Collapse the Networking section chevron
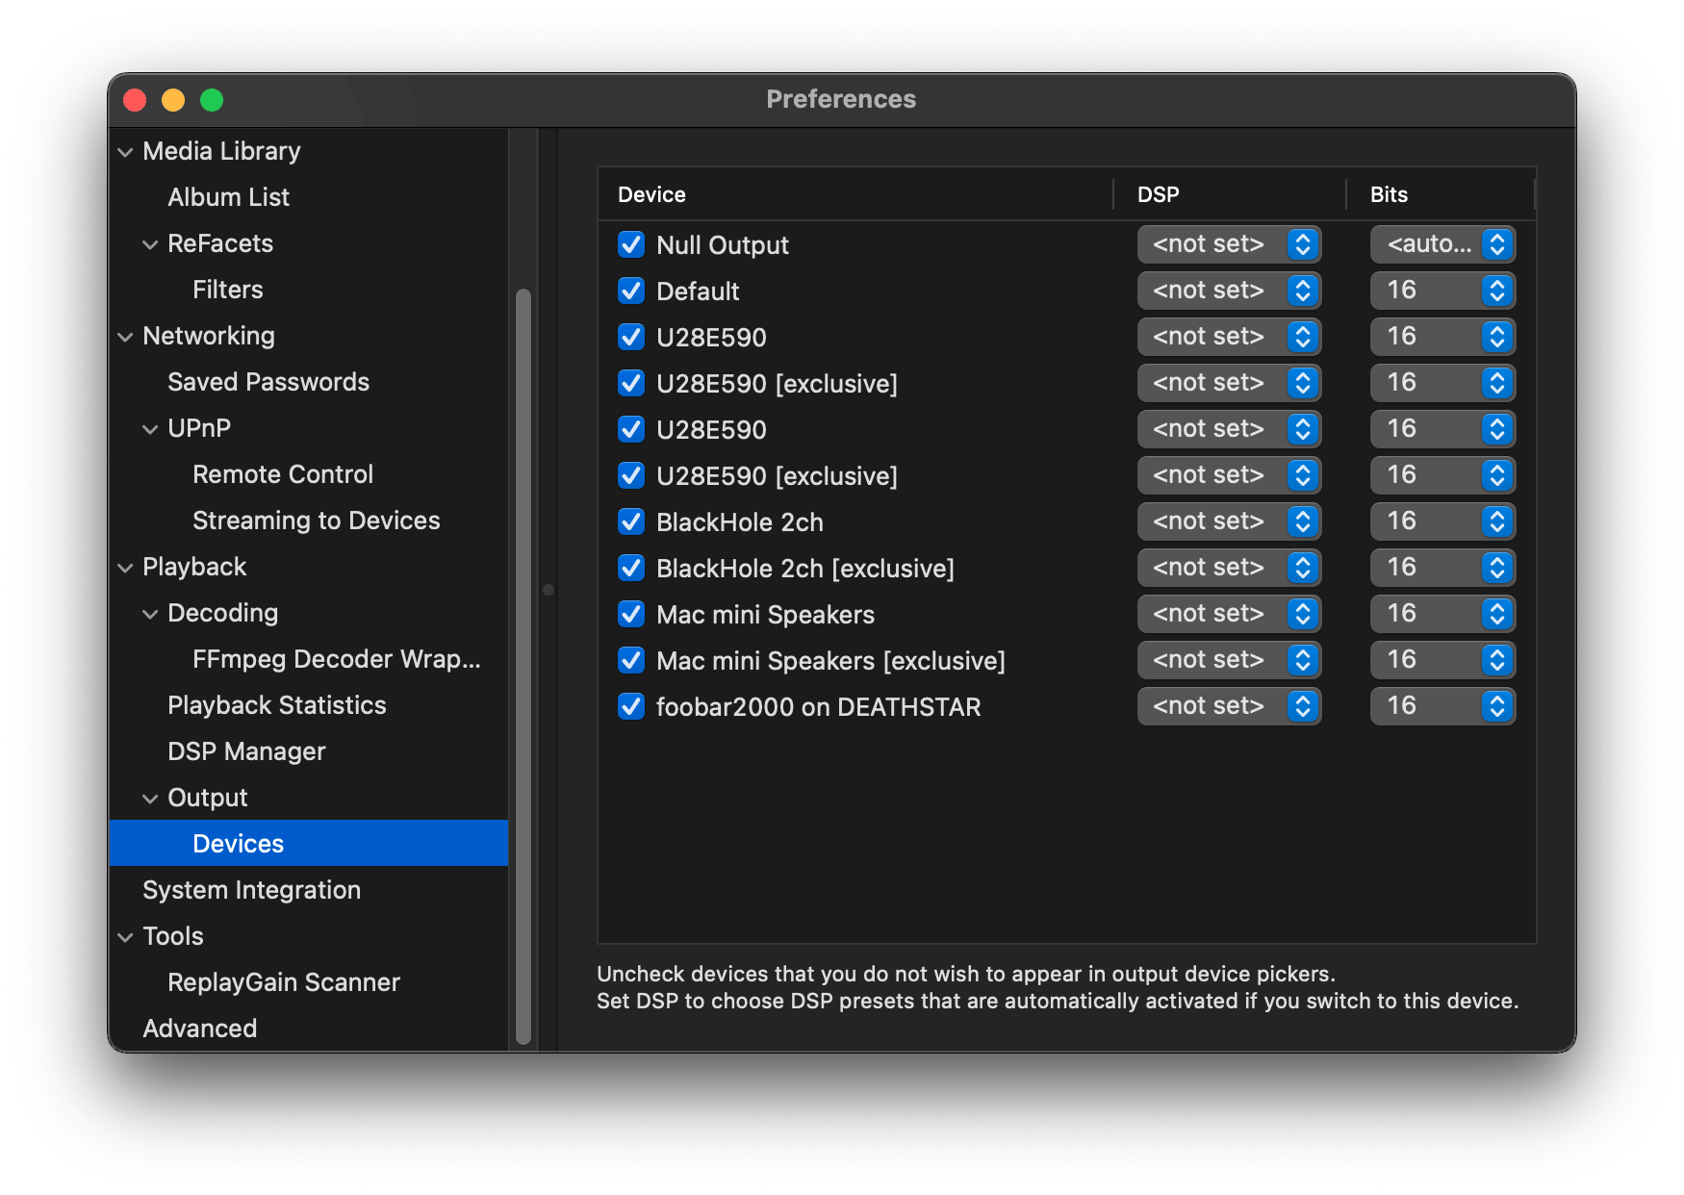Screen dimensions: 1684x1195 (125, 337)
